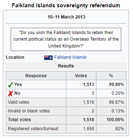Viewport: 133px width, 140px height.
Task: Click the Response column header
Action: tap(36, 76)
